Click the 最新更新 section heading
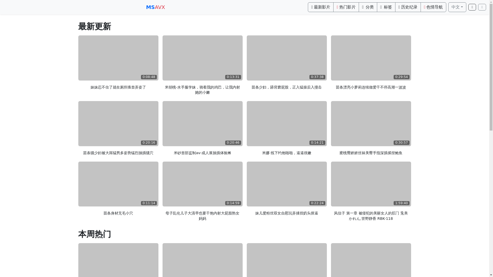 click(x=94, y=27)
